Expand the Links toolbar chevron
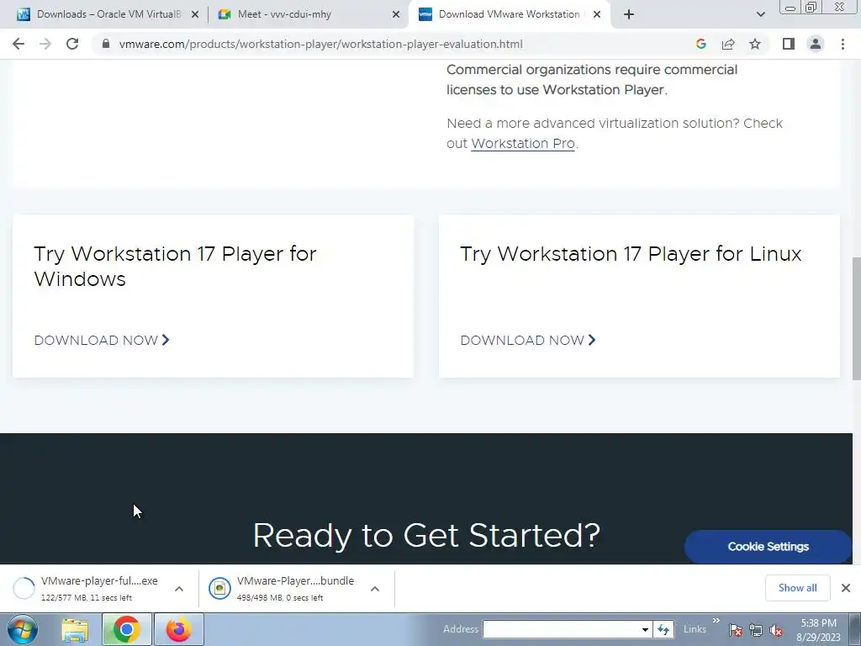861x646 pixels. [x=716, y=621]
